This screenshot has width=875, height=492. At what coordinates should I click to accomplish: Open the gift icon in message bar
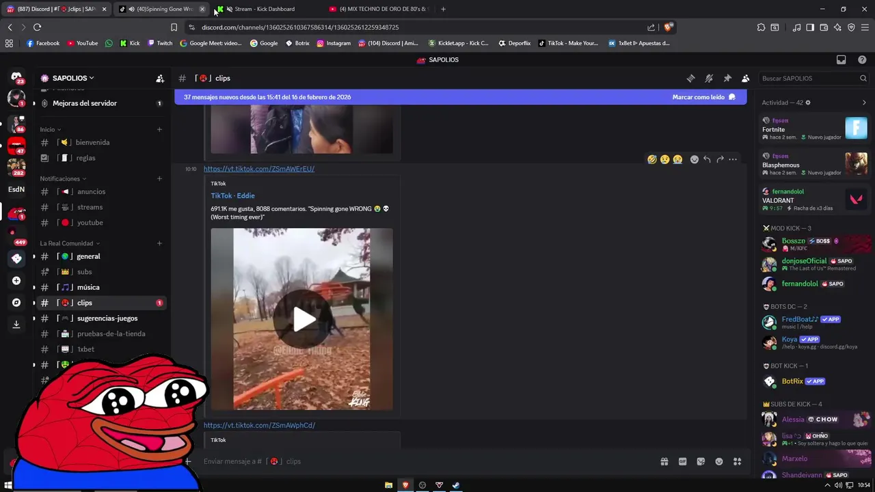pyautogui.click(x=664, y=461)
